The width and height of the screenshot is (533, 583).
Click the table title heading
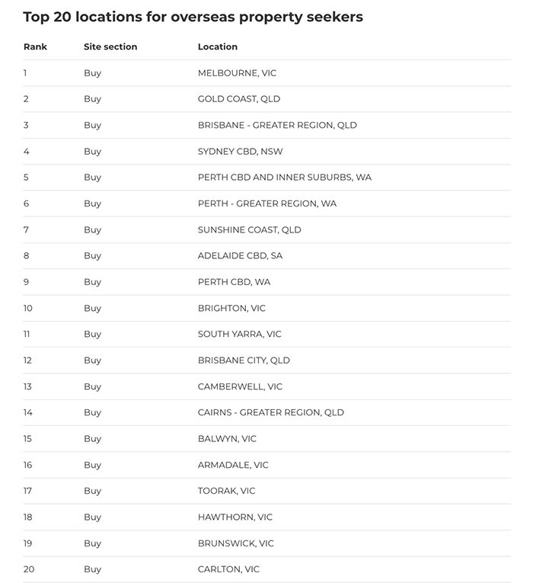click(193, 17)
